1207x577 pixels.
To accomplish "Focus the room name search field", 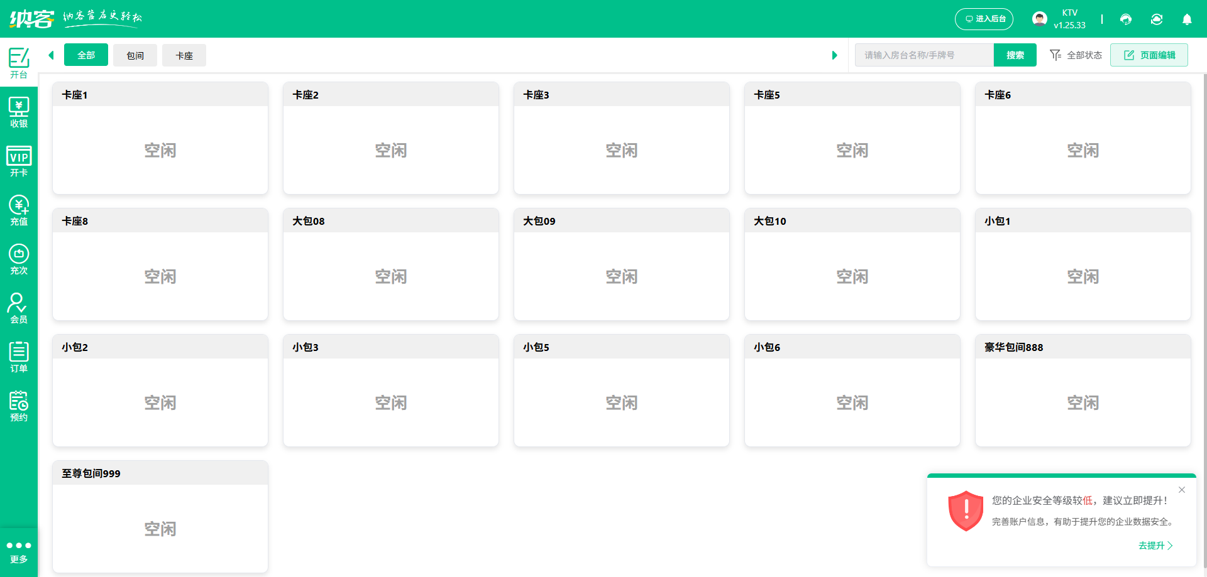I will tap(924, 55).
